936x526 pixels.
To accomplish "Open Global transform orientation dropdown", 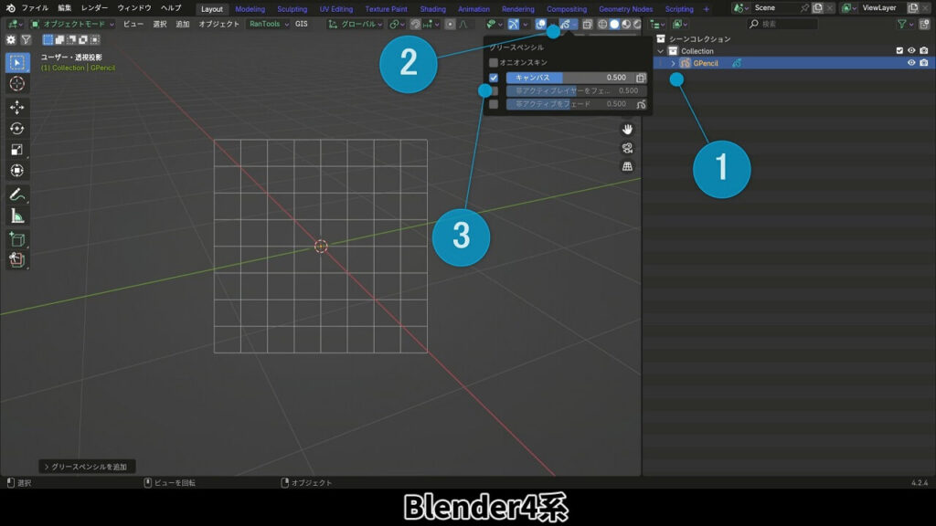I will 356,25.
